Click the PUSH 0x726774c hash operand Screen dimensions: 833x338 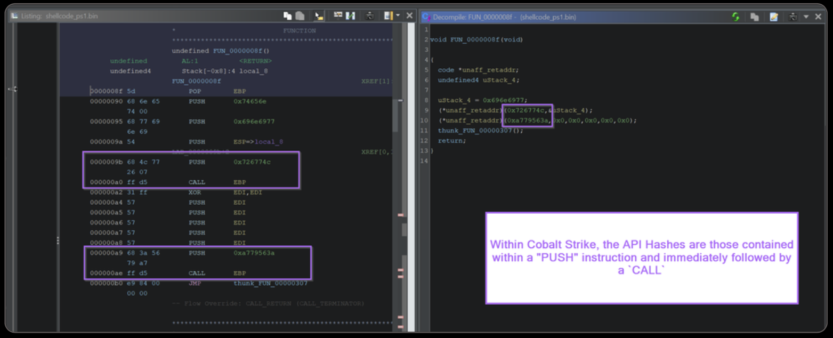pos(252,162)
